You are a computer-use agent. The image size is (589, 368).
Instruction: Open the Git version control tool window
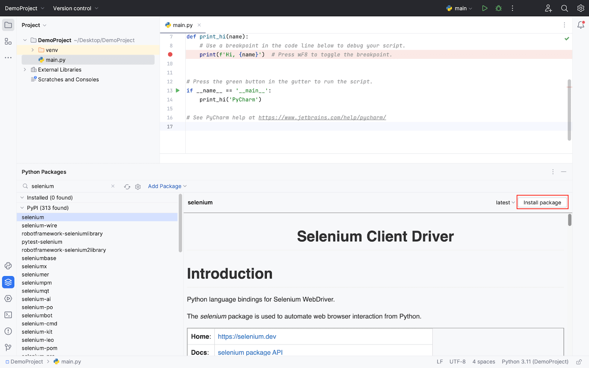[x=8, y=347]
